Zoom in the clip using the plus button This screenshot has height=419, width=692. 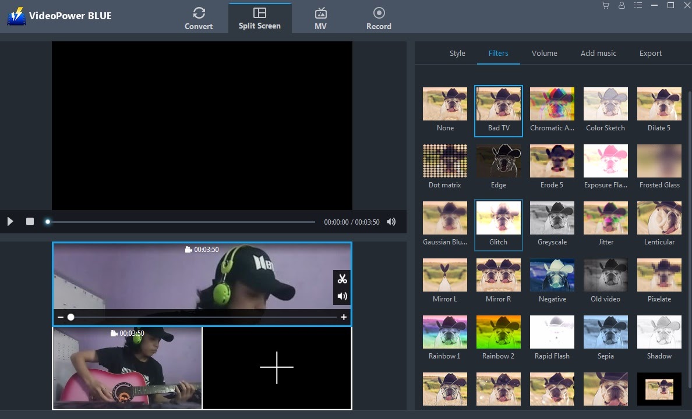[344, 317]
